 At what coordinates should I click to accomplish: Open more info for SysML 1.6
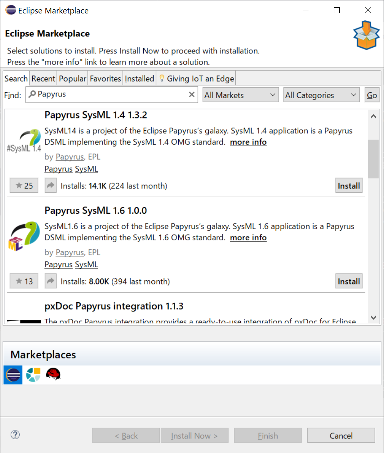click(248, 238)
